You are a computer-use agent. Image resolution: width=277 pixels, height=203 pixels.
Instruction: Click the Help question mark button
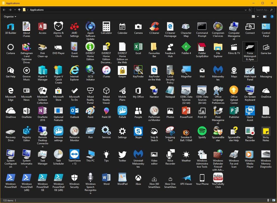(x=272, y=17)
